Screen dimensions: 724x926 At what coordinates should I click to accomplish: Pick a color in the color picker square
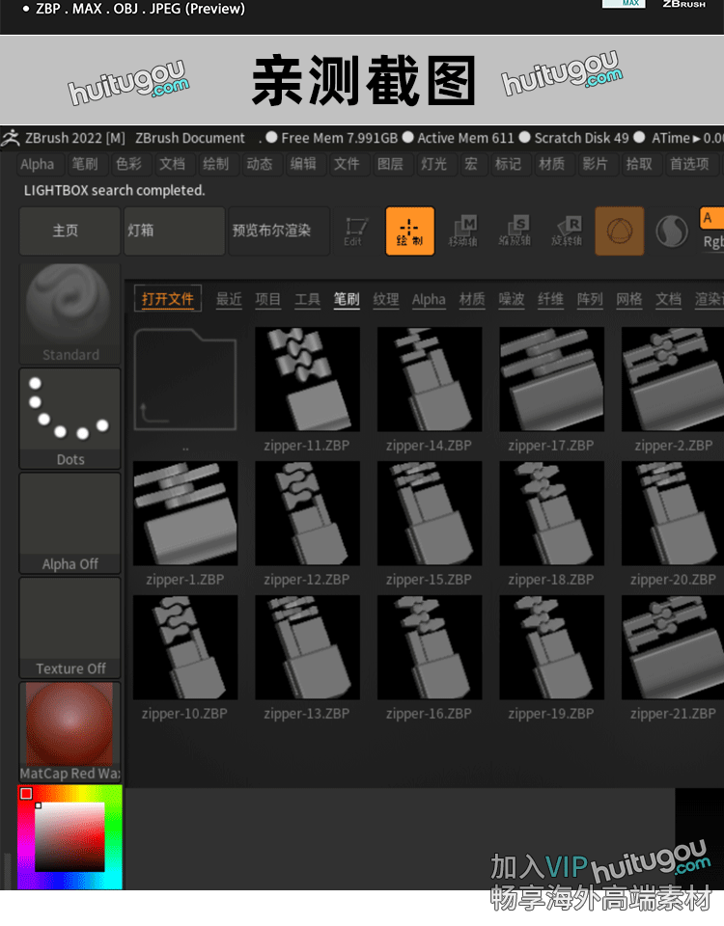point(70,837)
